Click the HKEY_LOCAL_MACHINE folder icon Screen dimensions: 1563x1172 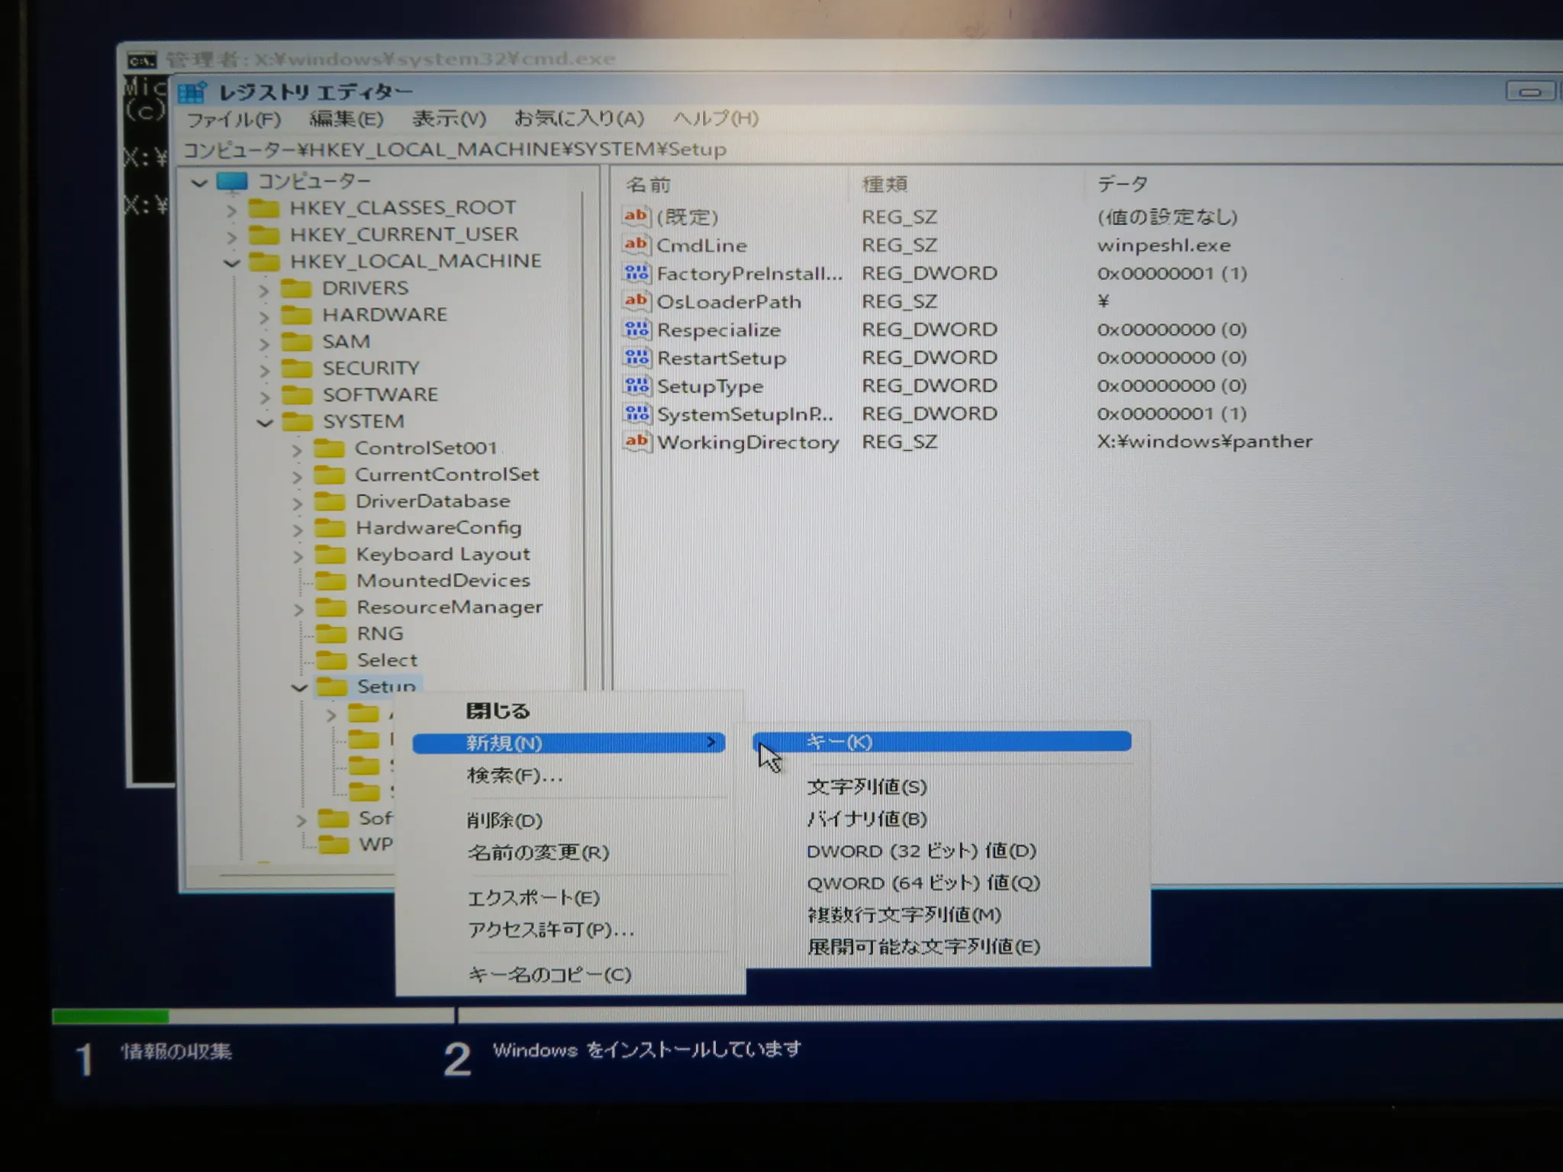coord(264,262)
